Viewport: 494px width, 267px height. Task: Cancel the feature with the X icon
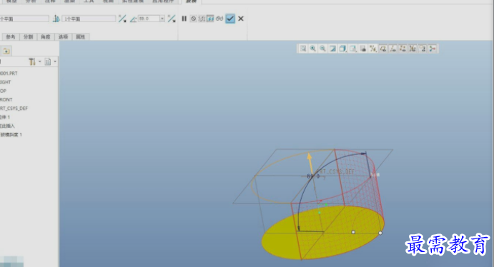coord(241,19)
